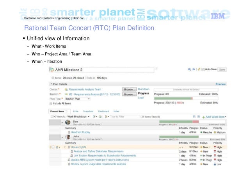Open the New status dropdown on Update SyRS
249x176 pixels.
pos(210,147)
